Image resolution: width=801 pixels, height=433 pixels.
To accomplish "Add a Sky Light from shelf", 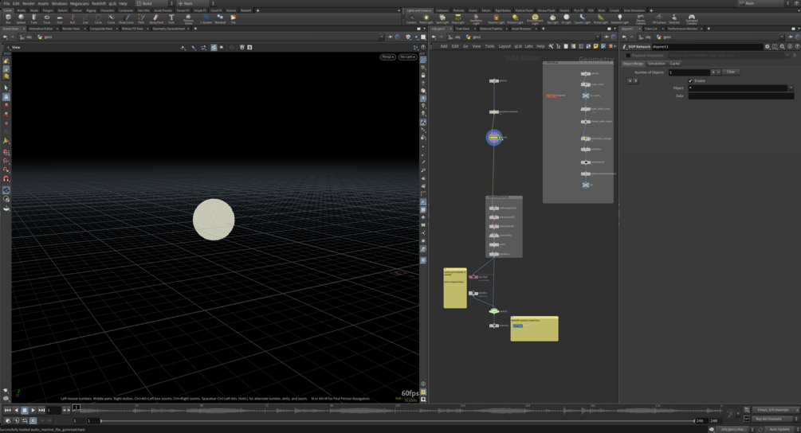I will point(553,19).
